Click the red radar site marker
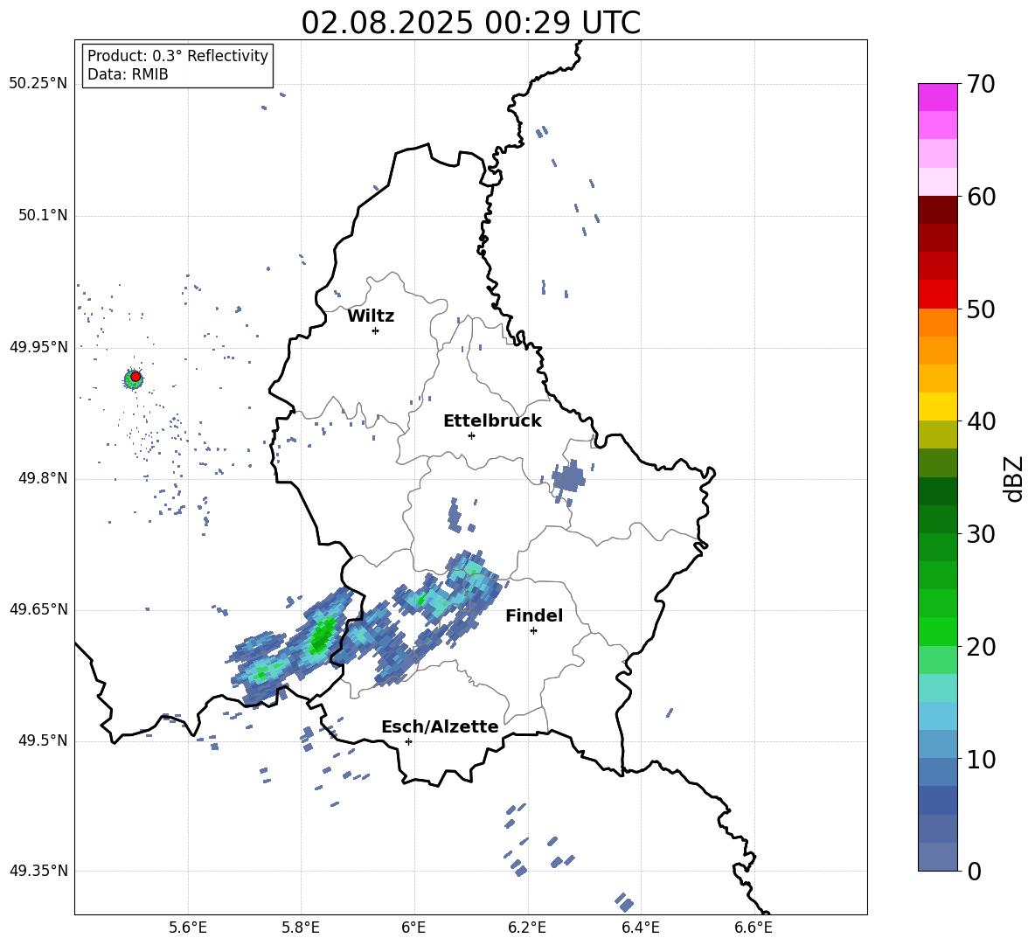Image resolution: width=1035 pixels, height=945 pixels. [x=135, y=377]
